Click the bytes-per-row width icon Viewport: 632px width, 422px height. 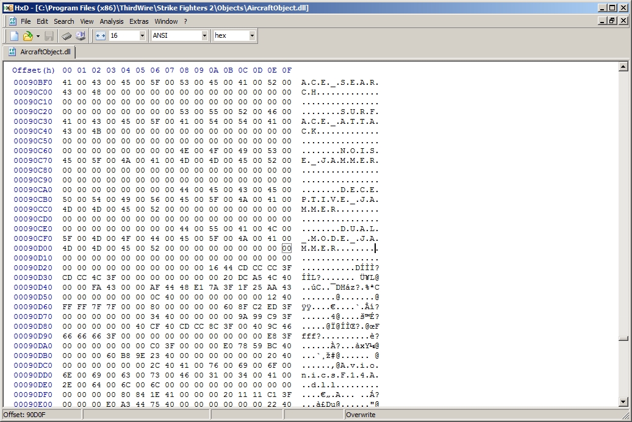click(101, 36)
